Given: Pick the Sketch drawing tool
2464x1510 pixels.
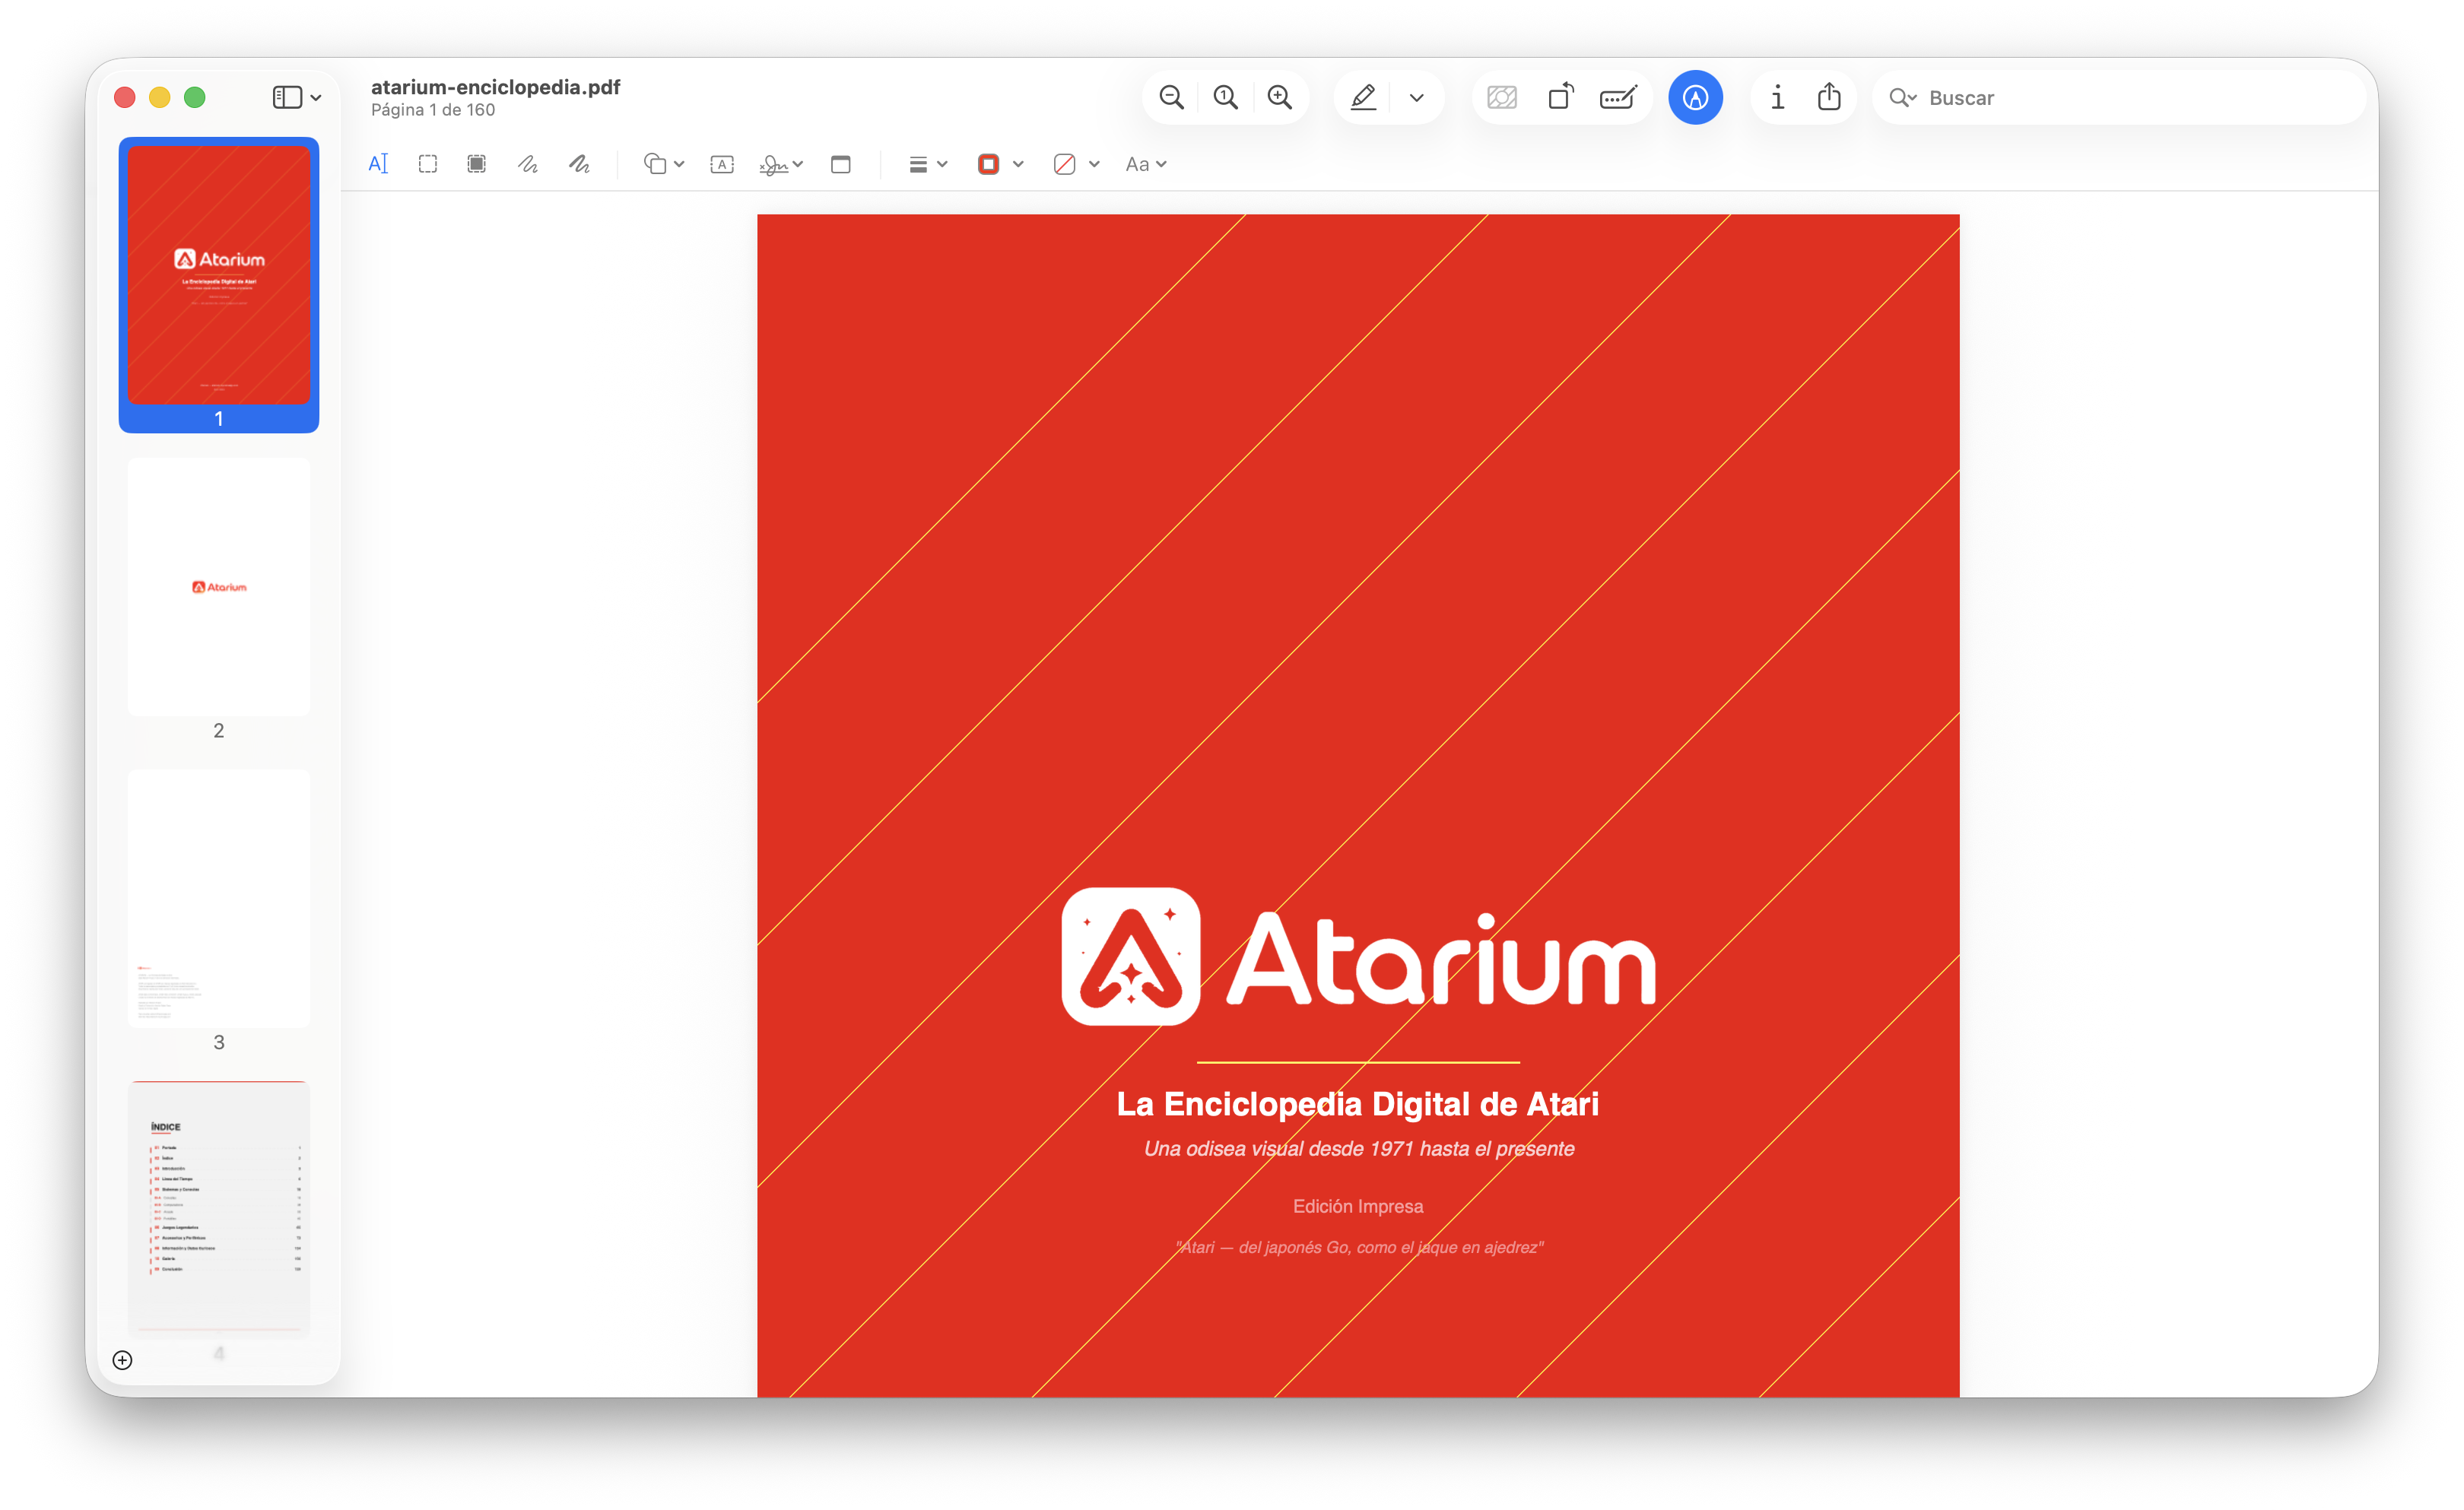Looking at the screenshot, I should click(x=528, y=164).
